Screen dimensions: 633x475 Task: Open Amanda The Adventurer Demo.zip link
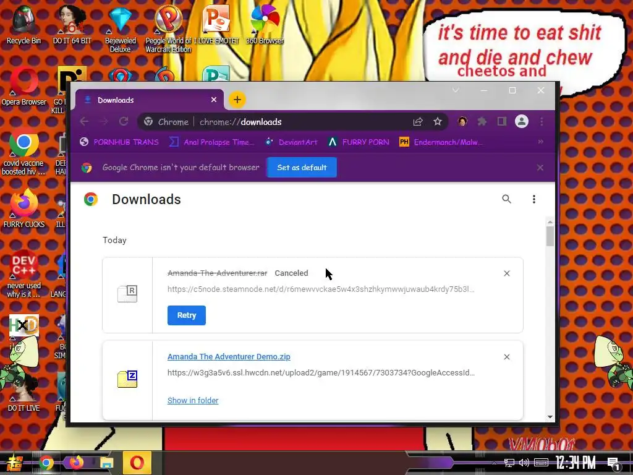click(x=229, y=357)
